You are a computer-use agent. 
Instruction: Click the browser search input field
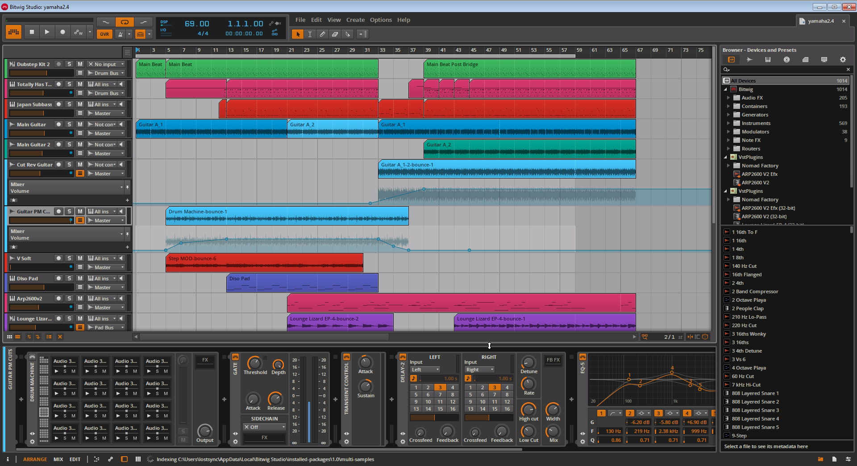(786, 70)
